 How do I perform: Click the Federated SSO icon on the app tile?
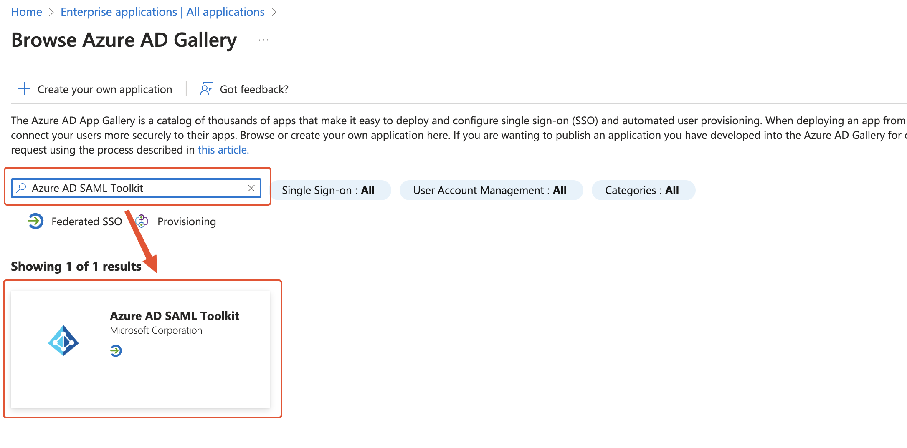click(x=116, y=350)
